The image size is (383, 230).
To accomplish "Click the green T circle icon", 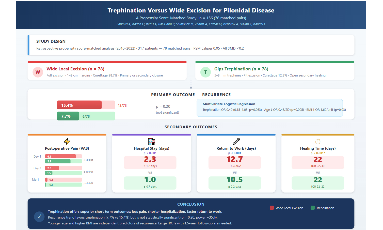I will tap(205, 72).
